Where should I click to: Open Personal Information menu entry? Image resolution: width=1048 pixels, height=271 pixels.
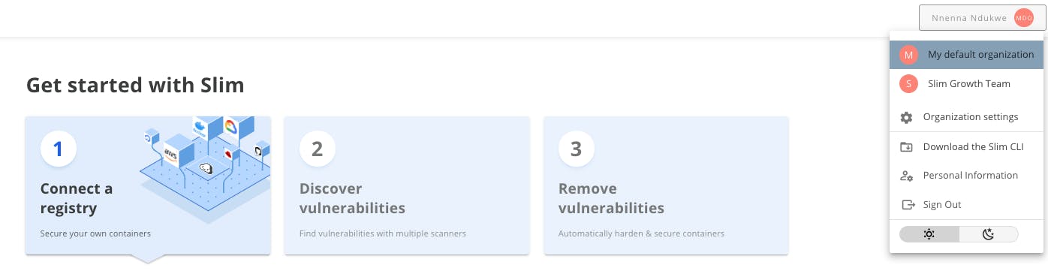point(966,176)
